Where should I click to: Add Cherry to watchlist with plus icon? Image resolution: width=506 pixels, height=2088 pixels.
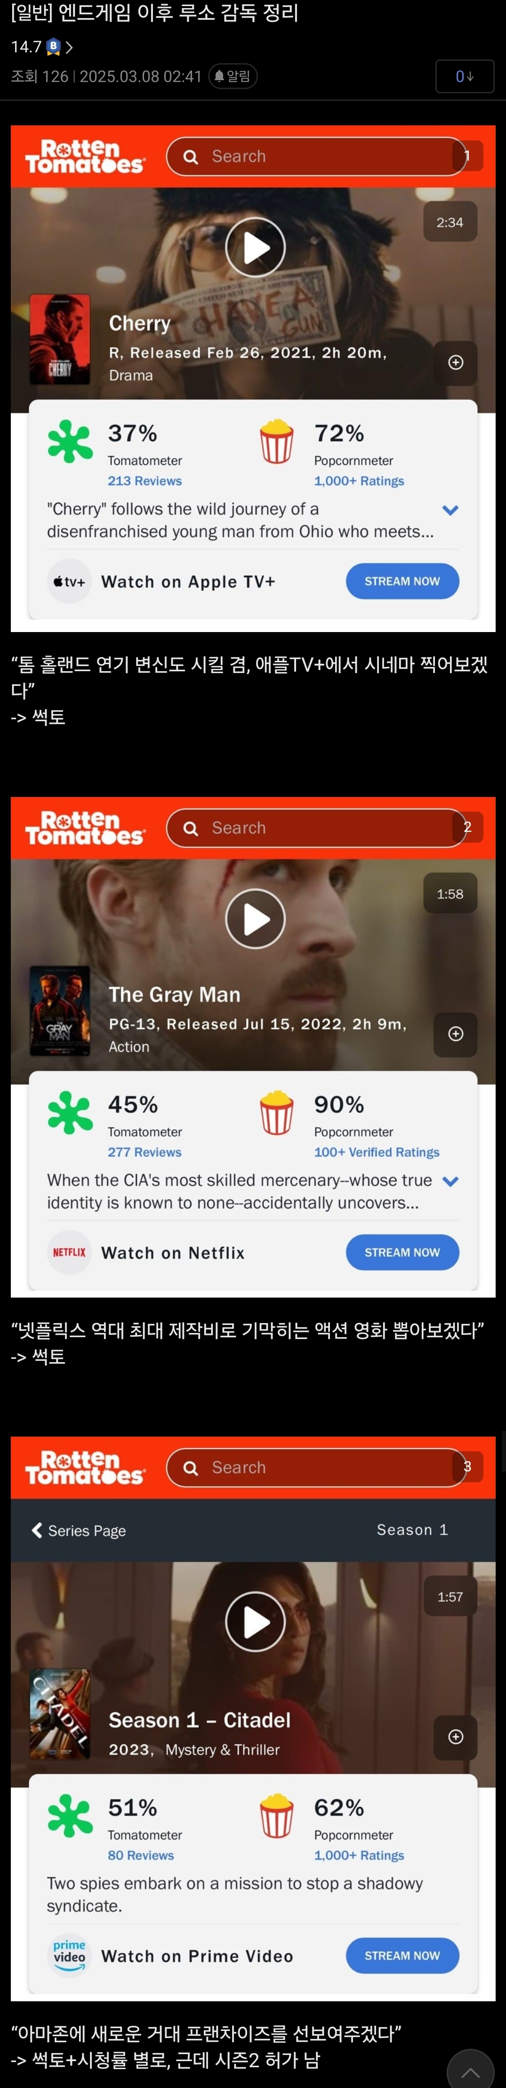(x=456, y=362)
